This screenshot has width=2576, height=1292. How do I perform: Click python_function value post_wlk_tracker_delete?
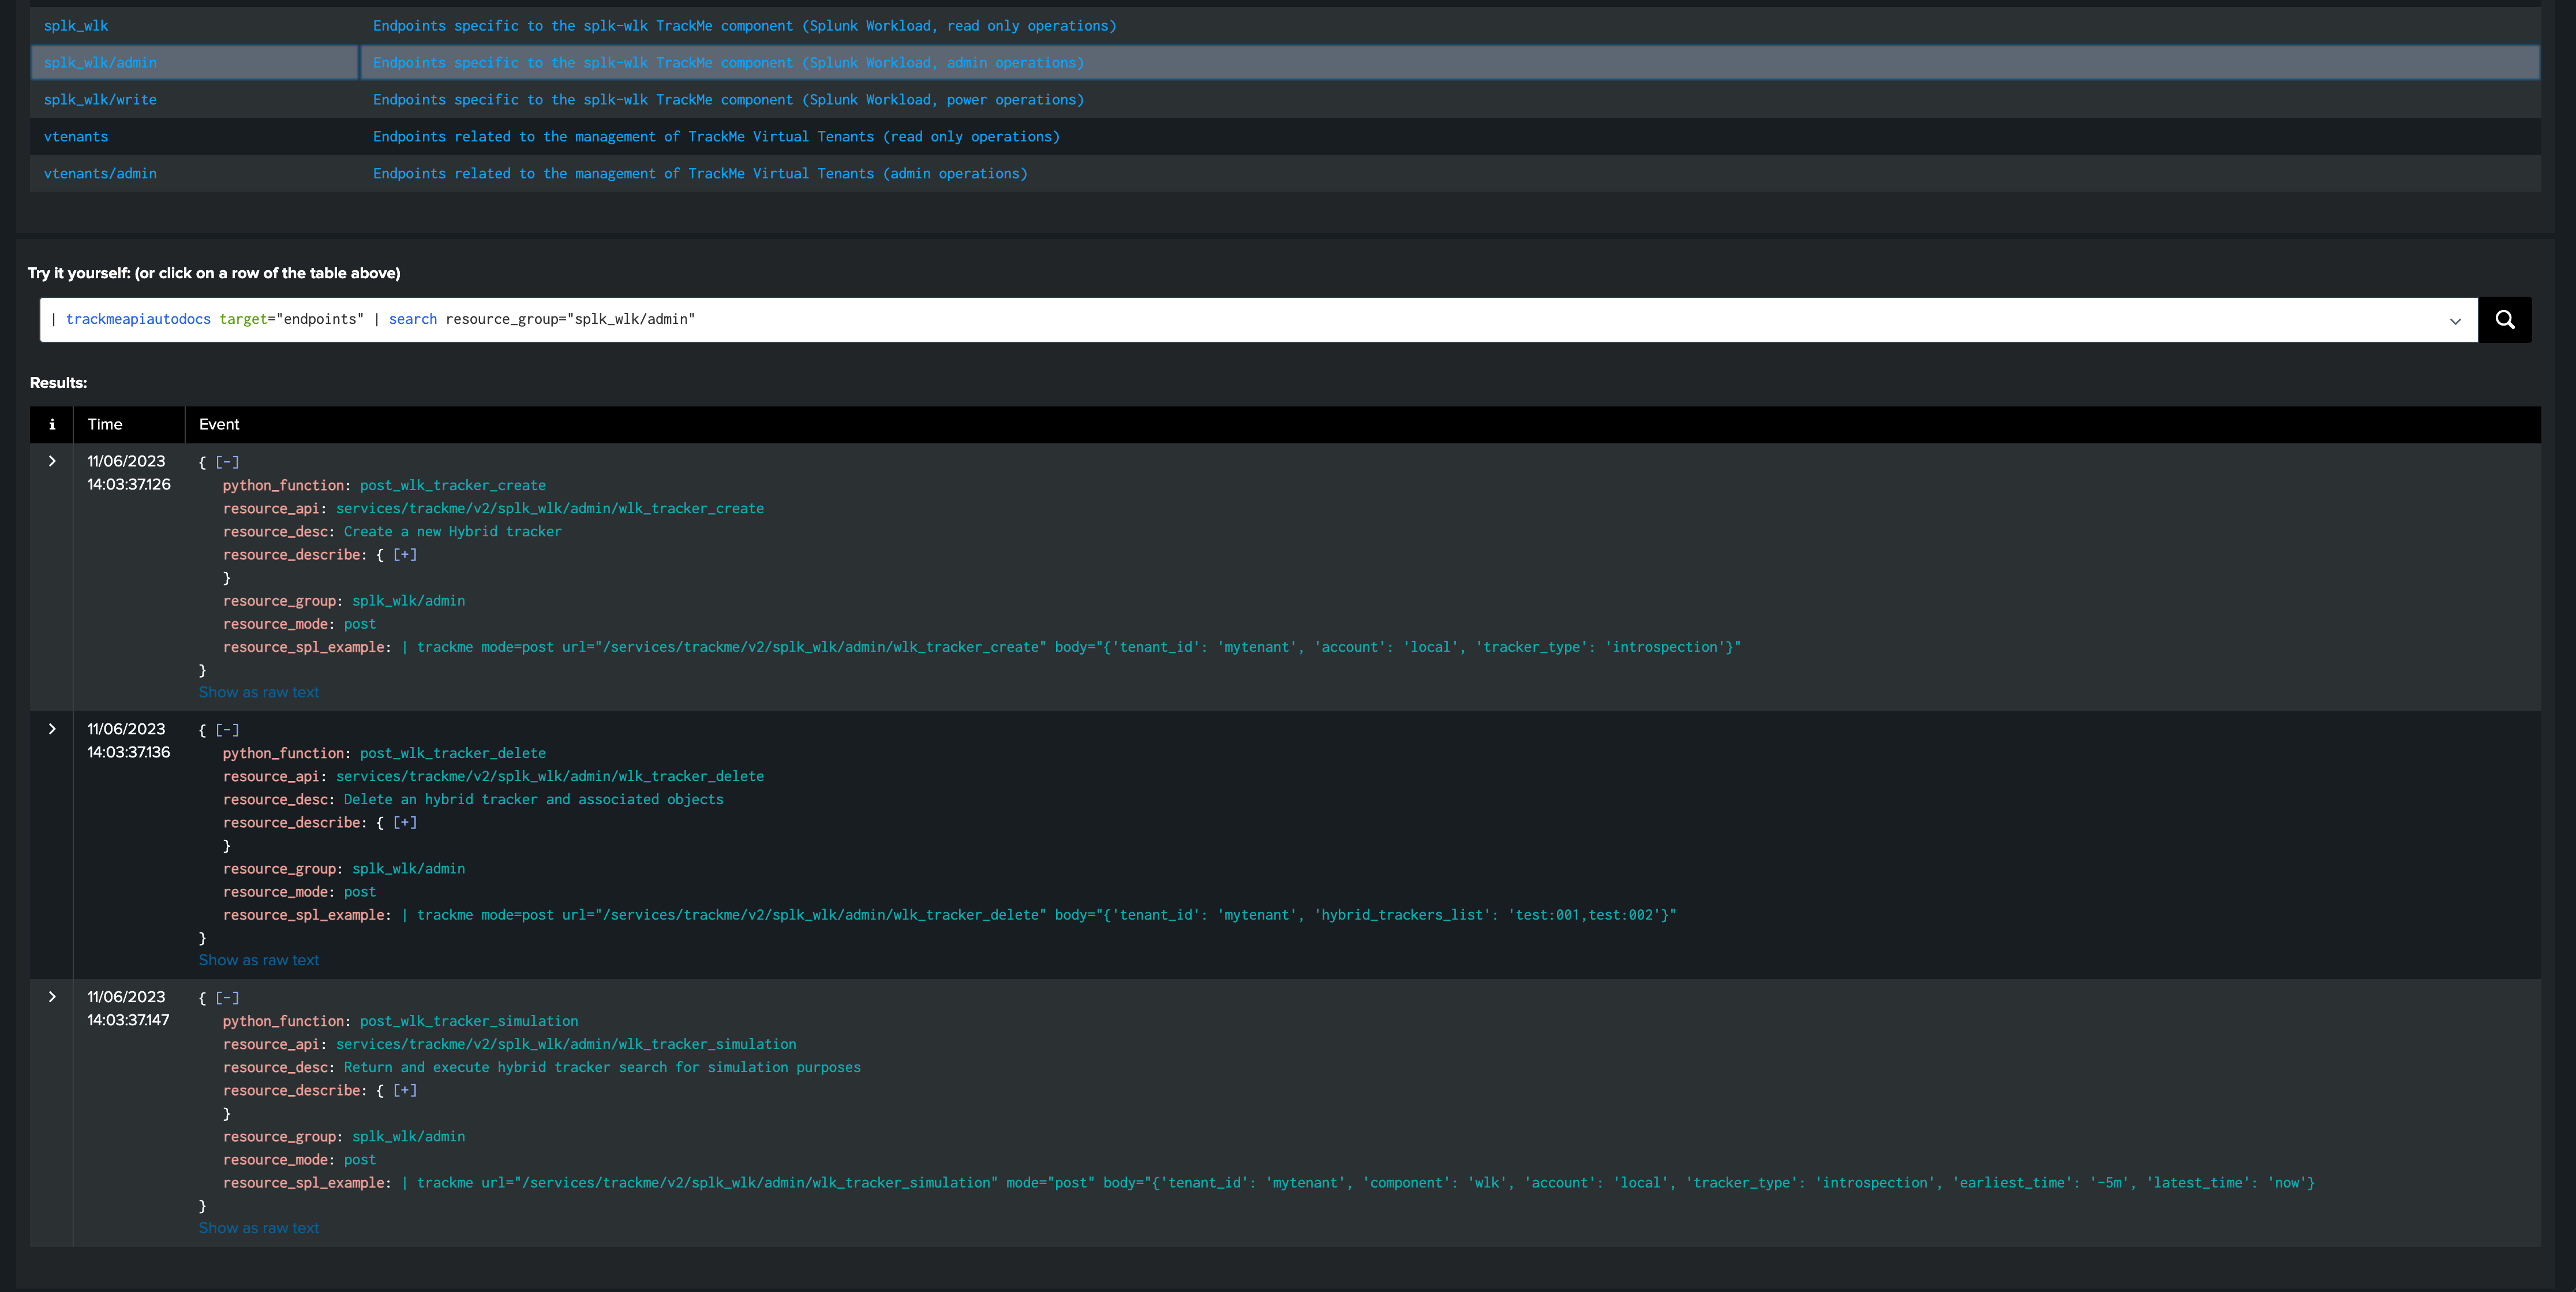[453, 753]
